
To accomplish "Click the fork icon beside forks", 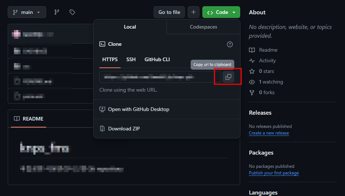I will point(252,93).
